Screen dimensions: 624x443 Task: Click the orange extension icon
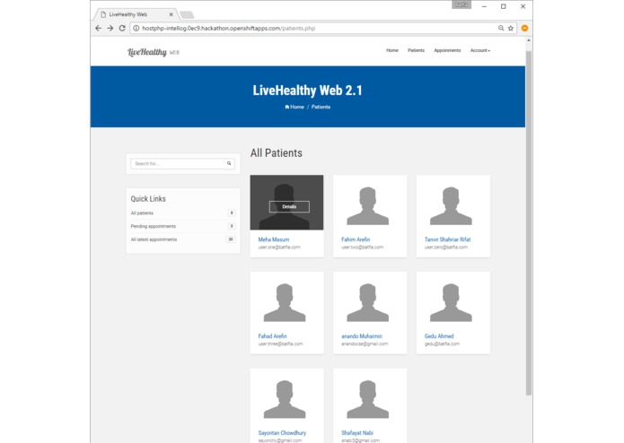tap(525, 28)
